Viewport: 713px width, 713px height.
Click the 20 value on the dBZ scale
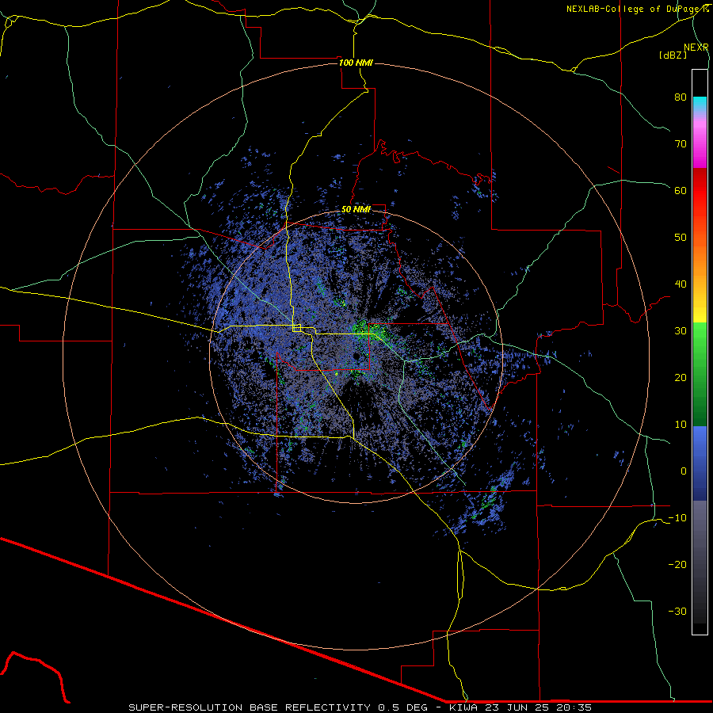(681, 377)
